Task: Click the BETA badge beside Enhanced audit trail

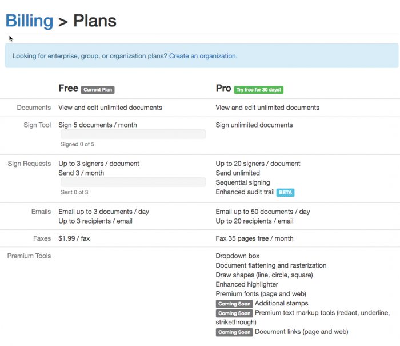Action: (x=285, y=193)
